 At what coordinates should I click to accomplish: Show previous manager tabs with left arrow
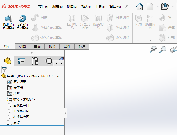[x=56, y=63]
